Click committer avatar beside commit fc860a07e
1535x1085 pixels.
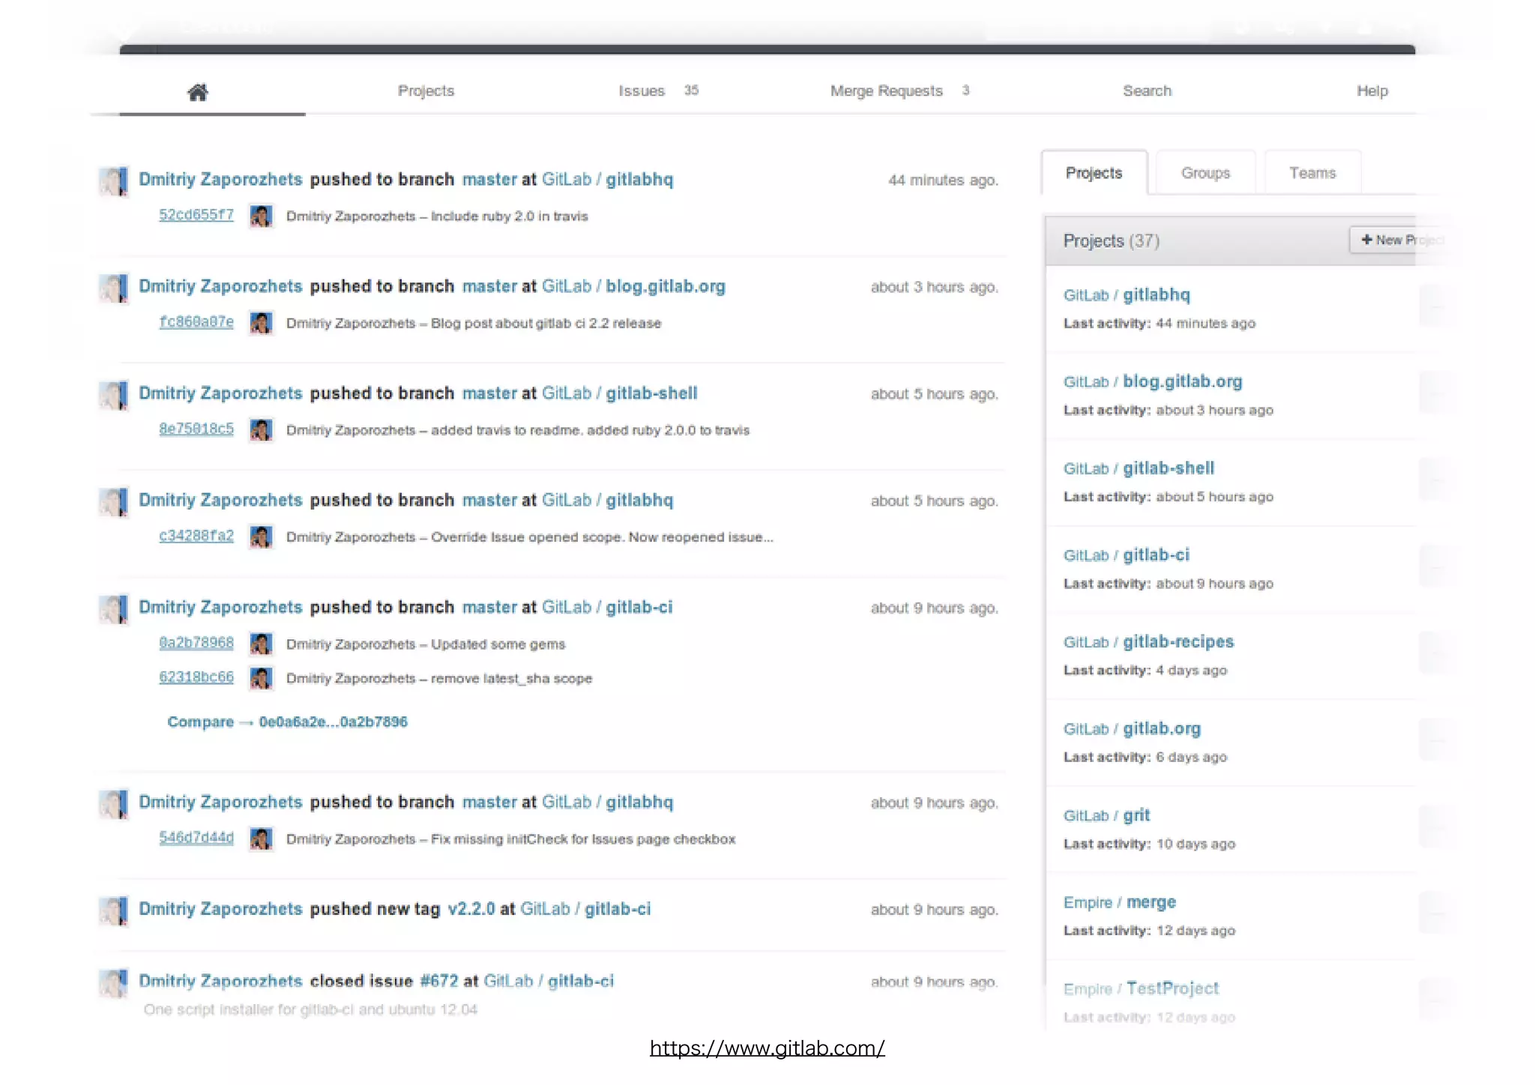tap(261, 324)
